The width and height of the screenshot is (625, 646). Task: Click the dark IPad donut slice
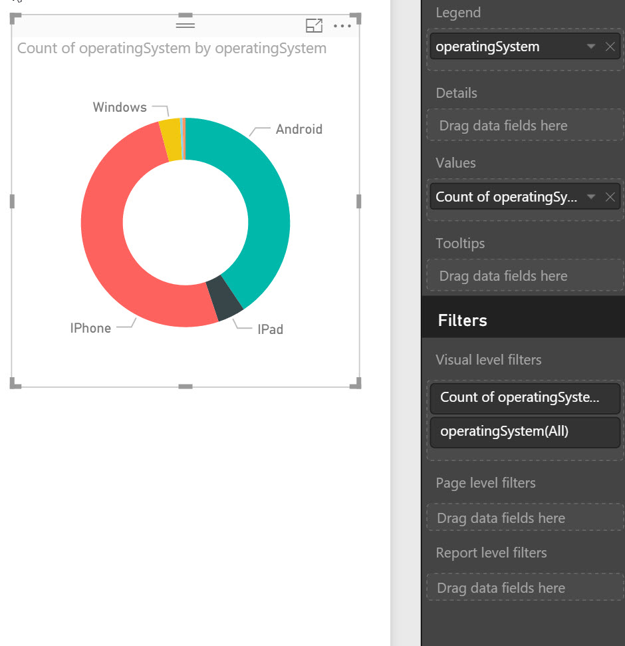[225, 299]
